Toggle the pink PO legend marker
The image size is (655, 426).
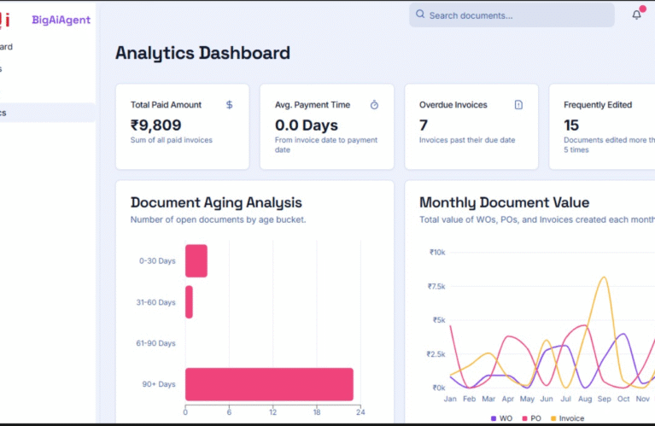(x=526, y=418)
